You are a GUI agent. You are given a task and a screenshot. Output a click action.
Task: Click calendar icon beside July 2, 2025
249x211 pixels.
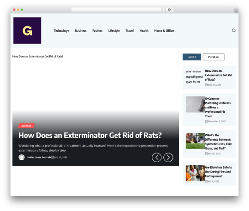206,181
